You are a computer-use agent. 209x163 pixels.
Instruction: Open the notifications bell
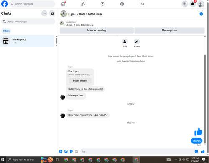point(193,4)
